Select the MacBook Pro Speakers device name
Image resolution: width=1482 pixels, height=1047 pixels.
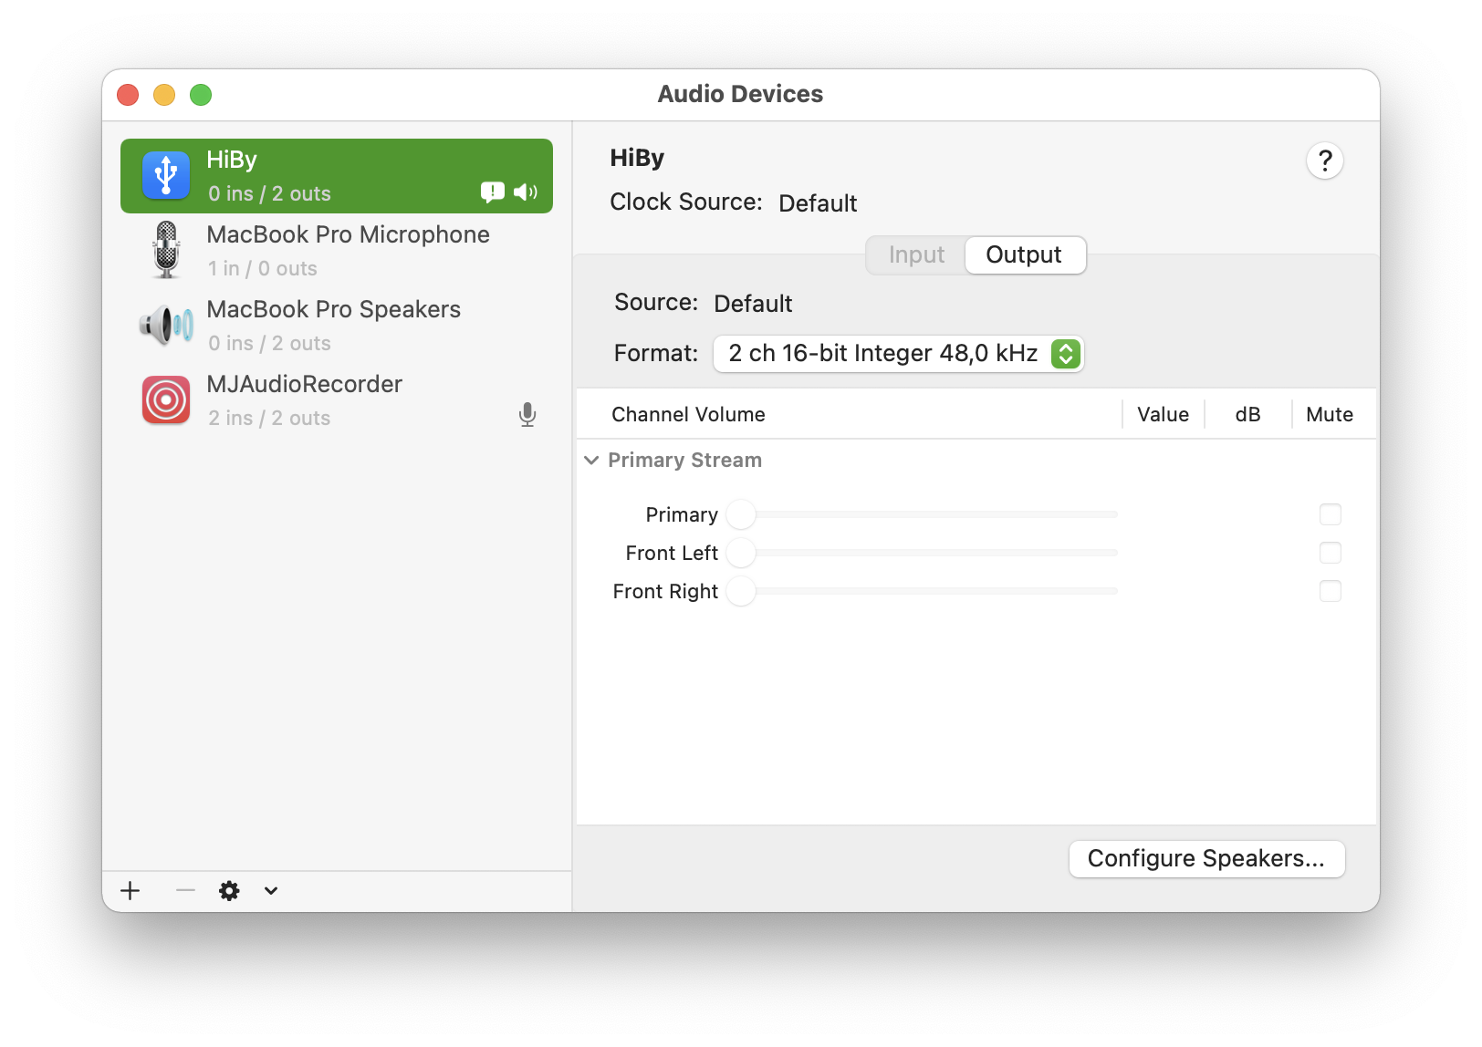(x=333, y=309)
